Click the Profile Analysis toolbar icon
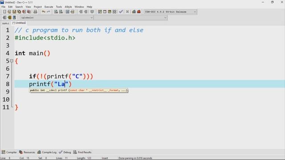The height and width of the screenshot is (160, 285). click(x=134, y=12)
